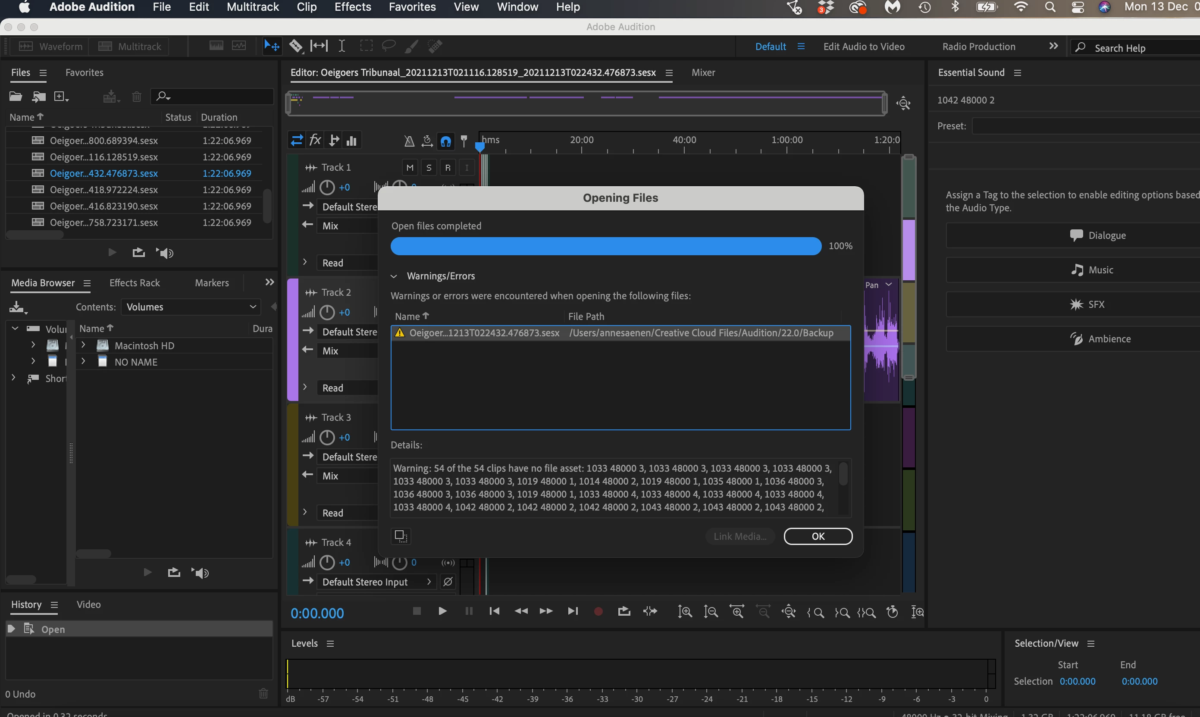This screenshot has height=717, width=1200.
Task: Expand Macintosh HD in Media Browser
Action: click(83, 345)
